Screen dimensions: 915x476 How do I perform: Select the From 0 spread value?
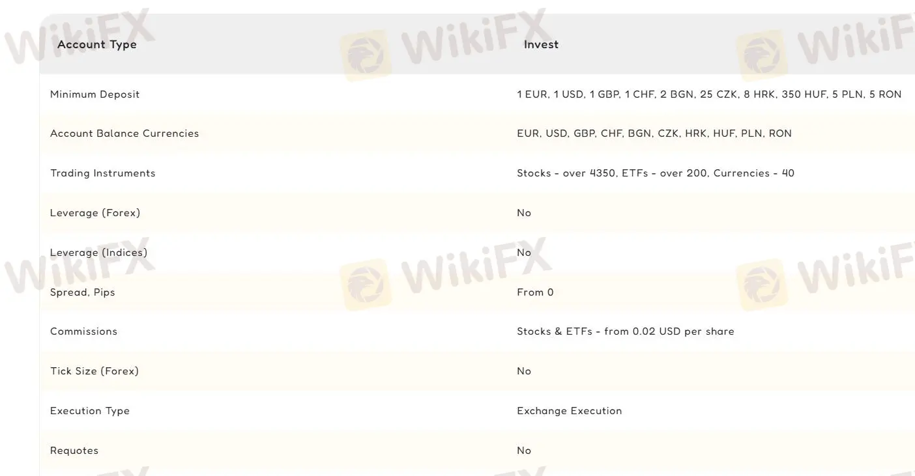click(535, 292)
